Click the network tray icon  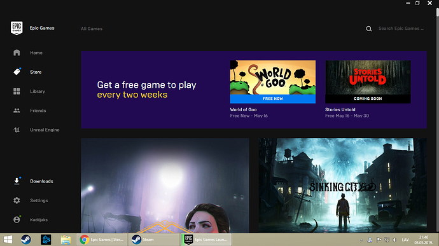click(x=387, y=240)
